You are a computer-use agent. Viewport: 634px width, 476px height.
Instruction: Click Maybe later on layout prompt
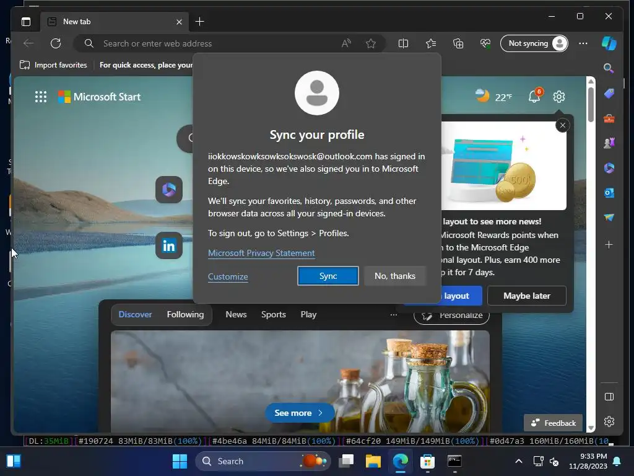[x=527, y=296]
